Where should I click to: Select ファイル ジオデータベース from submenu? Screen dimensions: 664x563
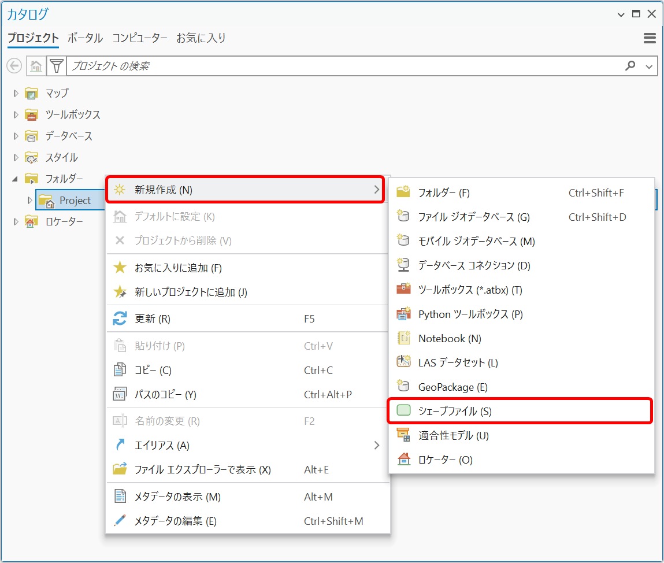473,217
